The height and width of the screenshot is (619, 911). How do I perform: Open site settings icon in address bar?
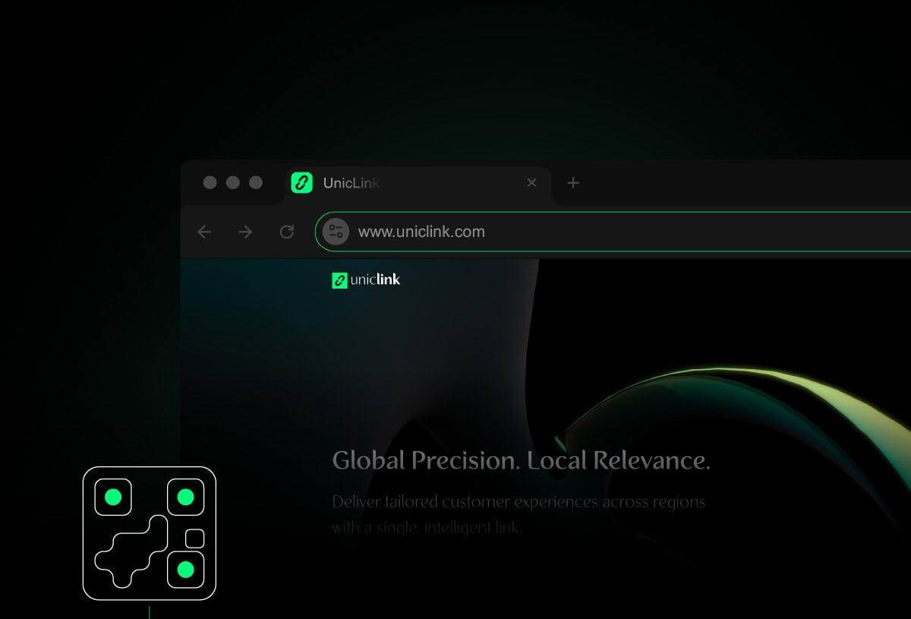[336, 232]
